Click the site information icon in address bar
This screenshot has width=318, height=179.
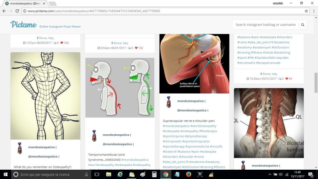(25, 11)
